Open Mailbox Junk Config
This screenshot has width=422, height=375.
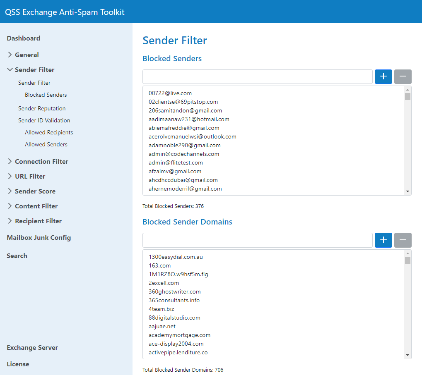39,238
